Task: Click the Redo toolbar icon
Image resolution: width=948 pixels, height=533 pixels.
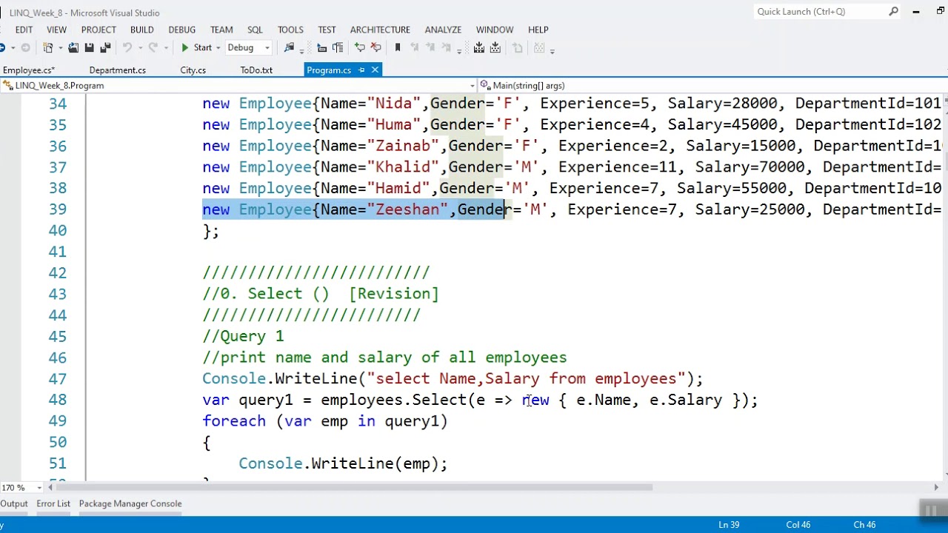Action: tap(153, 48)
